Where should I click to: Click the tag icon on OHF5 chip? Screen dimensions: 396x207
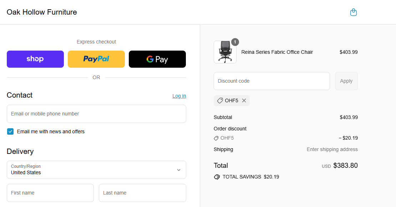pos(220,100)
